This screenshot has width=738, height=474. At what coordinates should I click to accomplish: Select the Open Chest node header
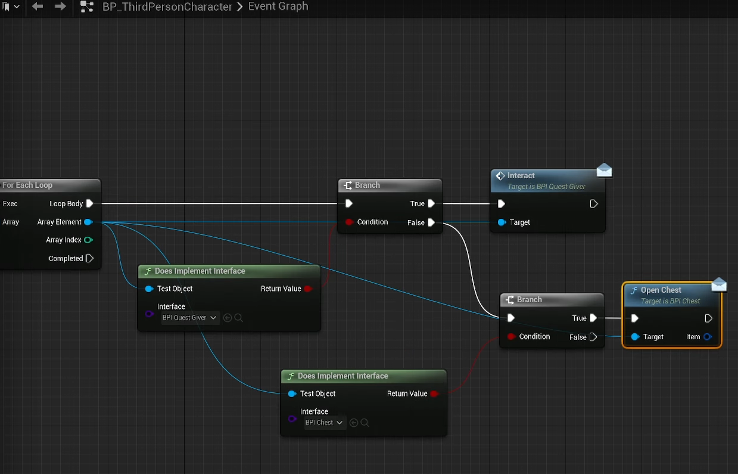click(x=661, y=290)
